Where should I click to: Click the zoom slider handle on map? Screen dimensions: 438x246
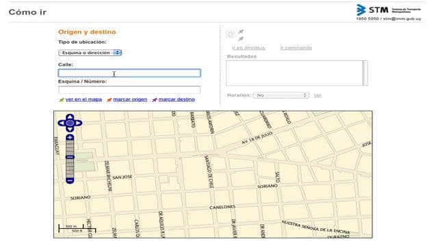tap(70, 157)
